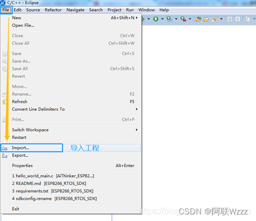This screenshot has width=256, height=221.
Task: Reopen recent file hello_world_main.c
Action: pyautogui.click(x=75, y=176)
